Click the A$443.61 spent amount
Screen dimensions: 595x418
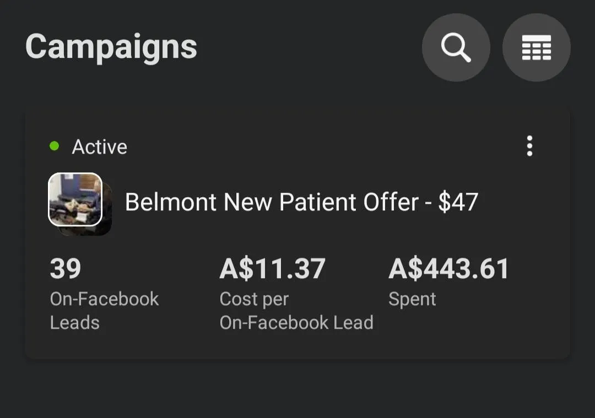[448, 269]
